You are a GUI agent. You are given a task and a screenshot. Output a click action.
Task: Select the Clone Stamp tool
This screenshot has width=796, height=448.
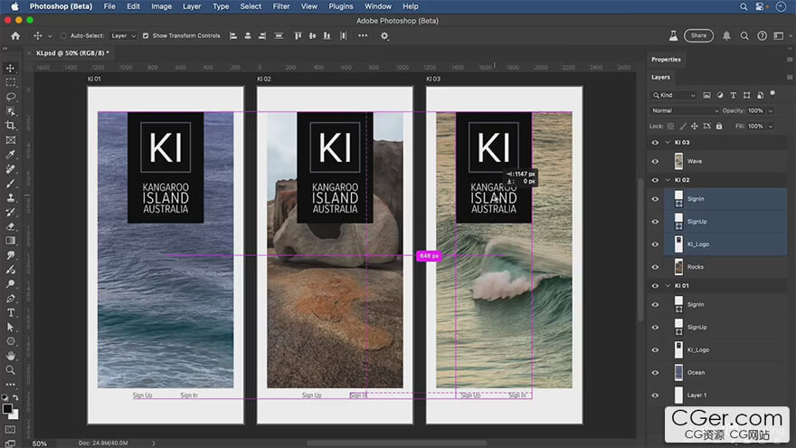(x=10, y=197)
